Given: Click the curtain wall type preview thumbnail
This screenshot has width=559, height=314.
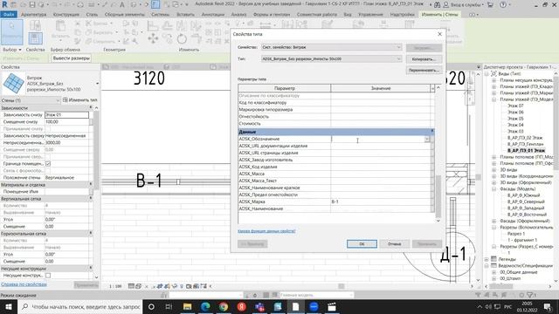Looking at the screenshot, I should point(14,84).
